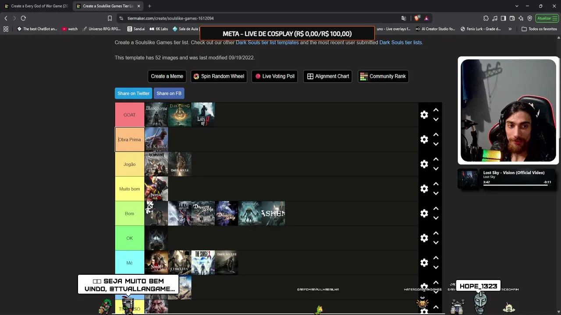Move the Jogão tier row up

[x=436, y=160]
